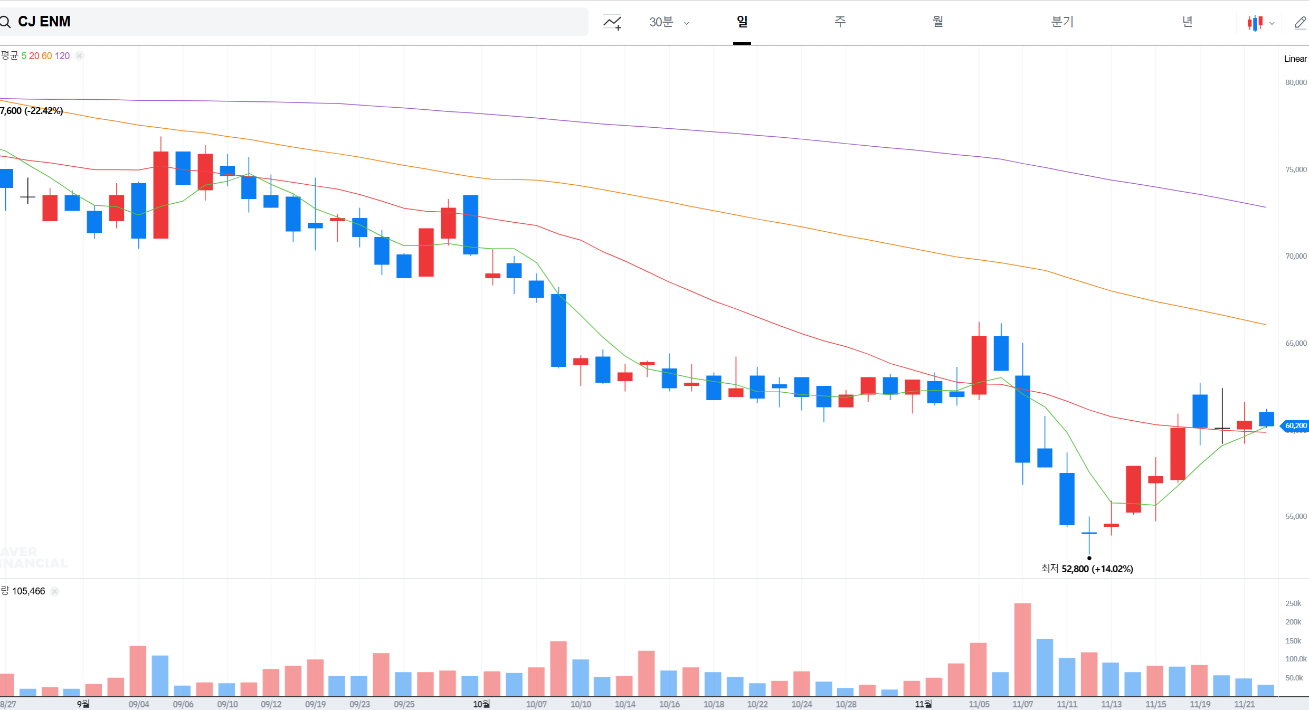Select the 일 daily tab
1309x710 pixels.
(742, 22)
